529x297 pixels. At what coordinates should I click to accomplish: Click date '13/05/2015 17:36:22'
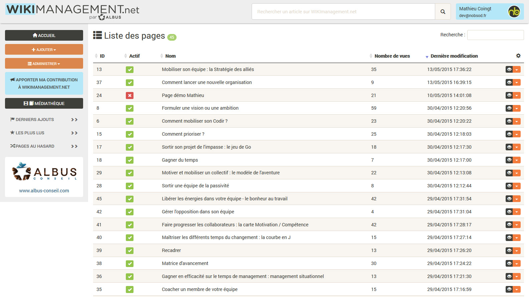449,69
